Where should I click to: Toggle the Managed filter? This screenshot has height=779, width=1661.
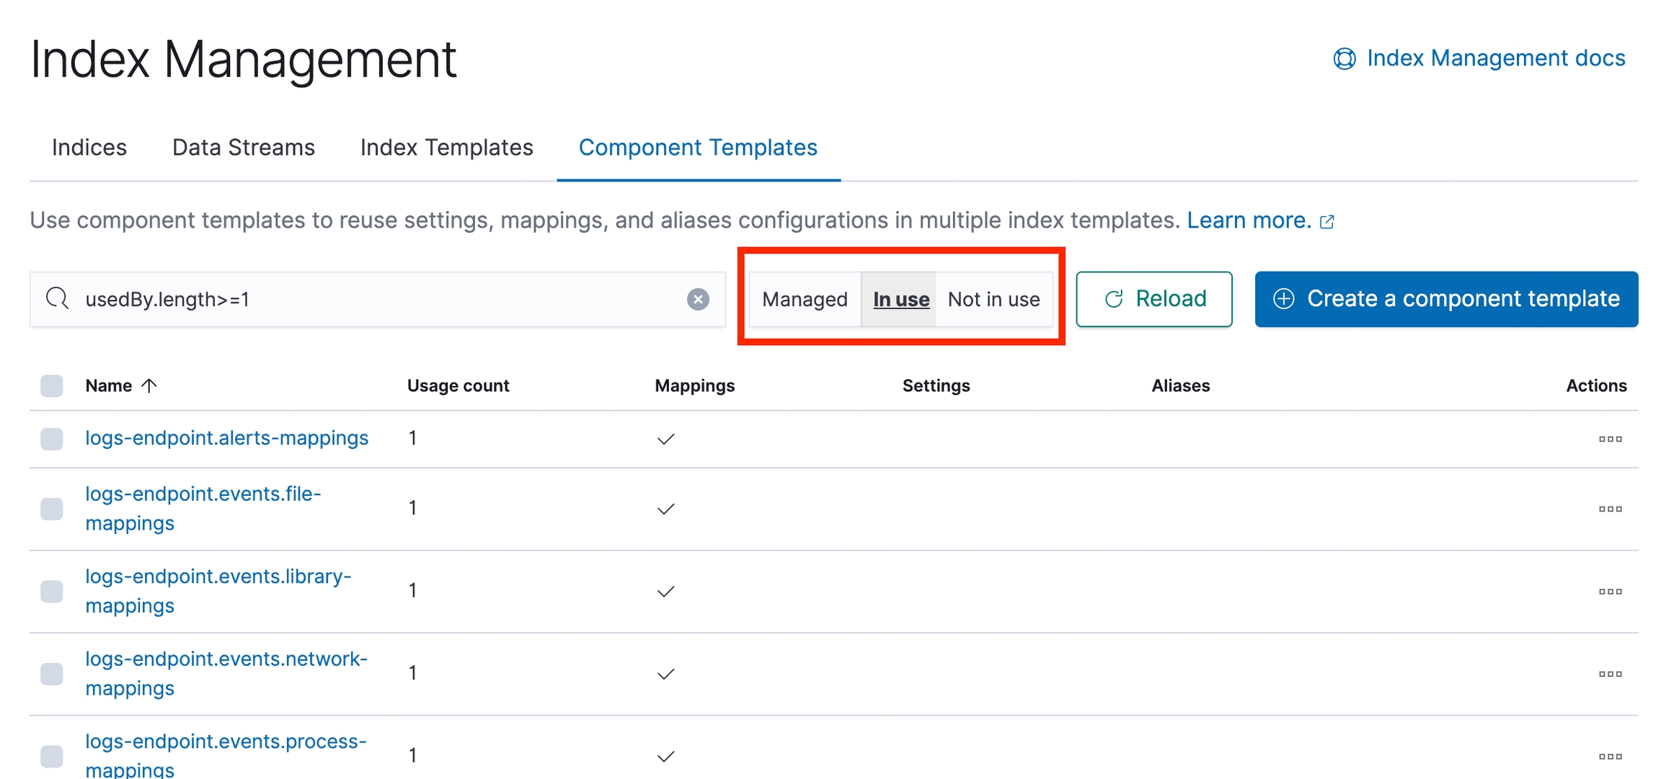[805, 299]
